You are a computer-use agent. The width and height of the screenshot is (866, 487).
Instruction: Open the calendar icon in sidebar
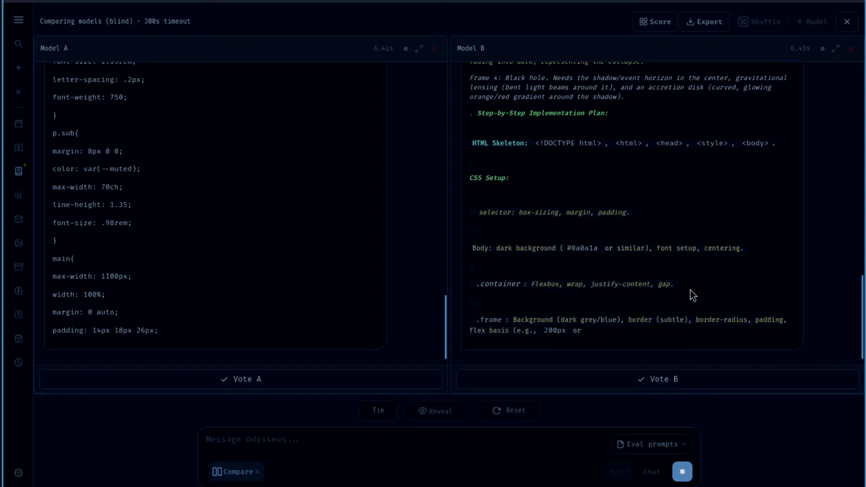click(18, 123)
